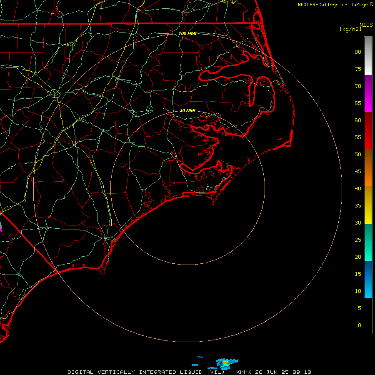Click the yellow core of the offshore VIL echo
375x375 pixels.
[225, 362]
